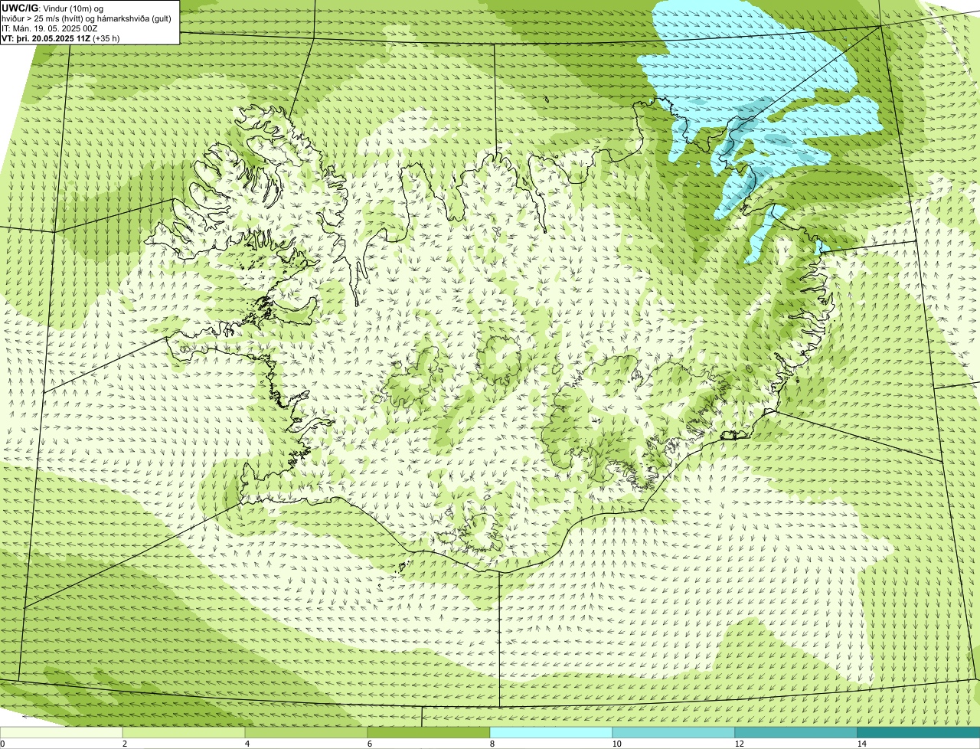Click the '10' tick label on the color scale

click(616, 744)
